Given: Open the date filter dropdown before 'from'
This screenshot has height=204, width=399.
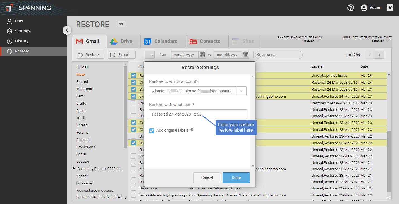Looking at the screenshot, I should tap(150, 55).
